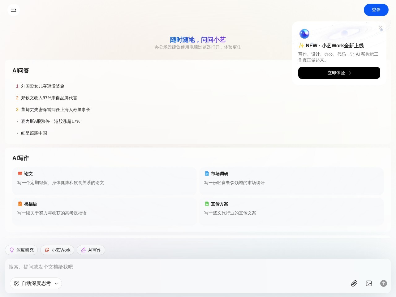The height and width of the screenshot is (297, 396).
Task: Select the 宣传方案 writing card
Action: [291, 211]
